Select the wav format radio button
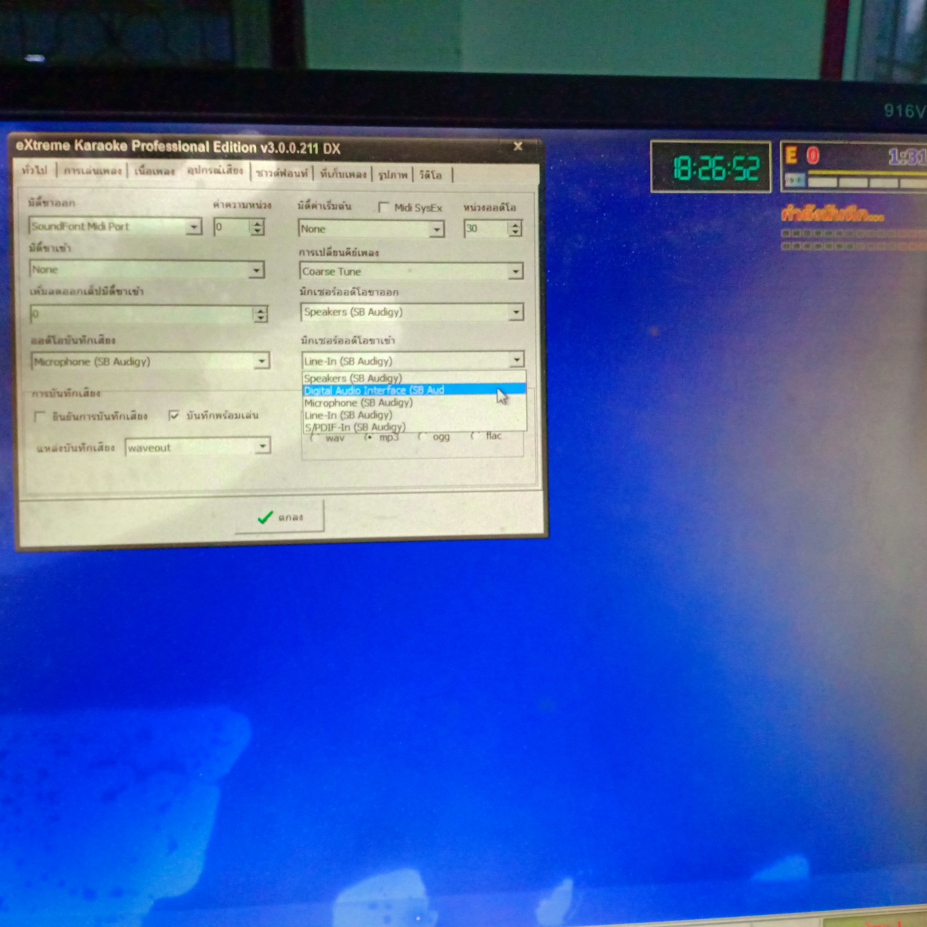 [x=315, y=438]
